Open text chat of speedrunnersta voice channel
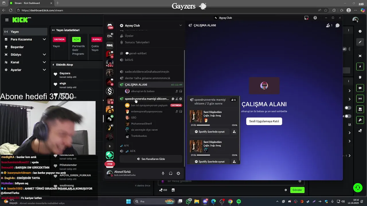The image size is (367, 206). point(173,99)
